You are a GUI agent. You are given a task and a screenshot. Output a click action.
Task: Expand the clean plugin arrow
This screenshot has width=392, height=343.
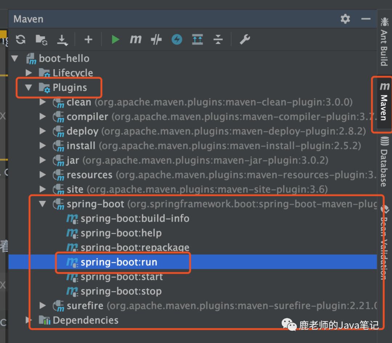click(43, 102)
